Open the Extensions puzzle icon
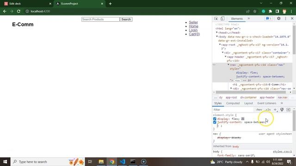Image resolution: width=296 pixels, height=166 pixels. 270,11
